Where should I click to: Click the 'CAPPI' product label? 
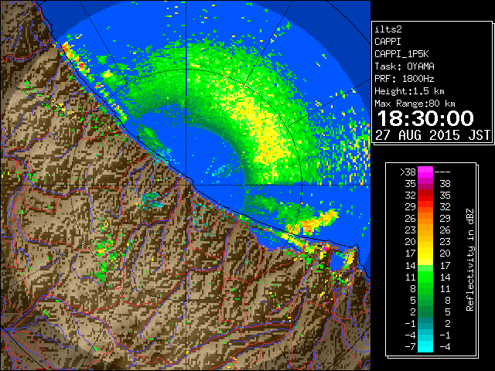pos(387,42)
